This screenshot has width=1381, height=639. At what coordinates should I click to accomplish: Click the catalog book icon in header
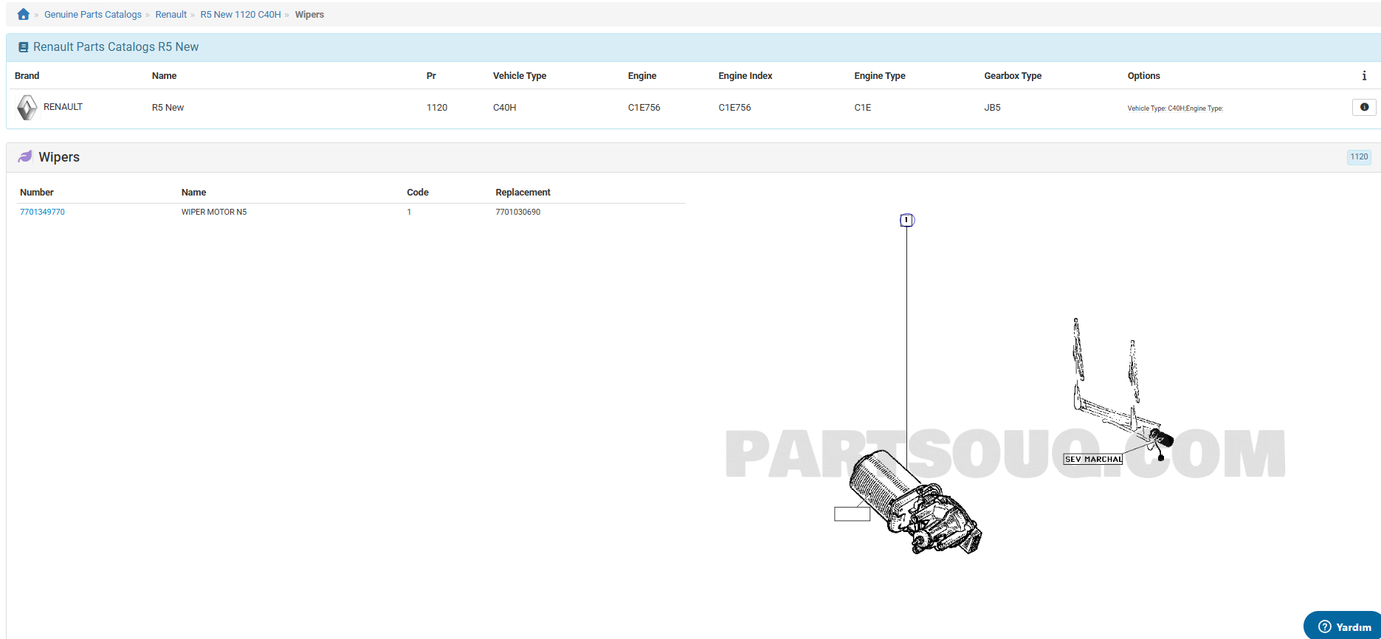pos(23,47)
